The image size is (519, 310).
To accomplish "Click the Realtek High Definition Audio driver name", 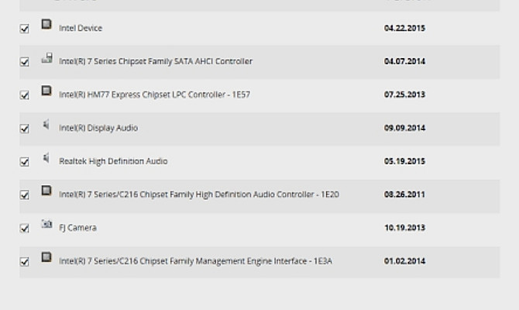I will (x=113, y=161).
